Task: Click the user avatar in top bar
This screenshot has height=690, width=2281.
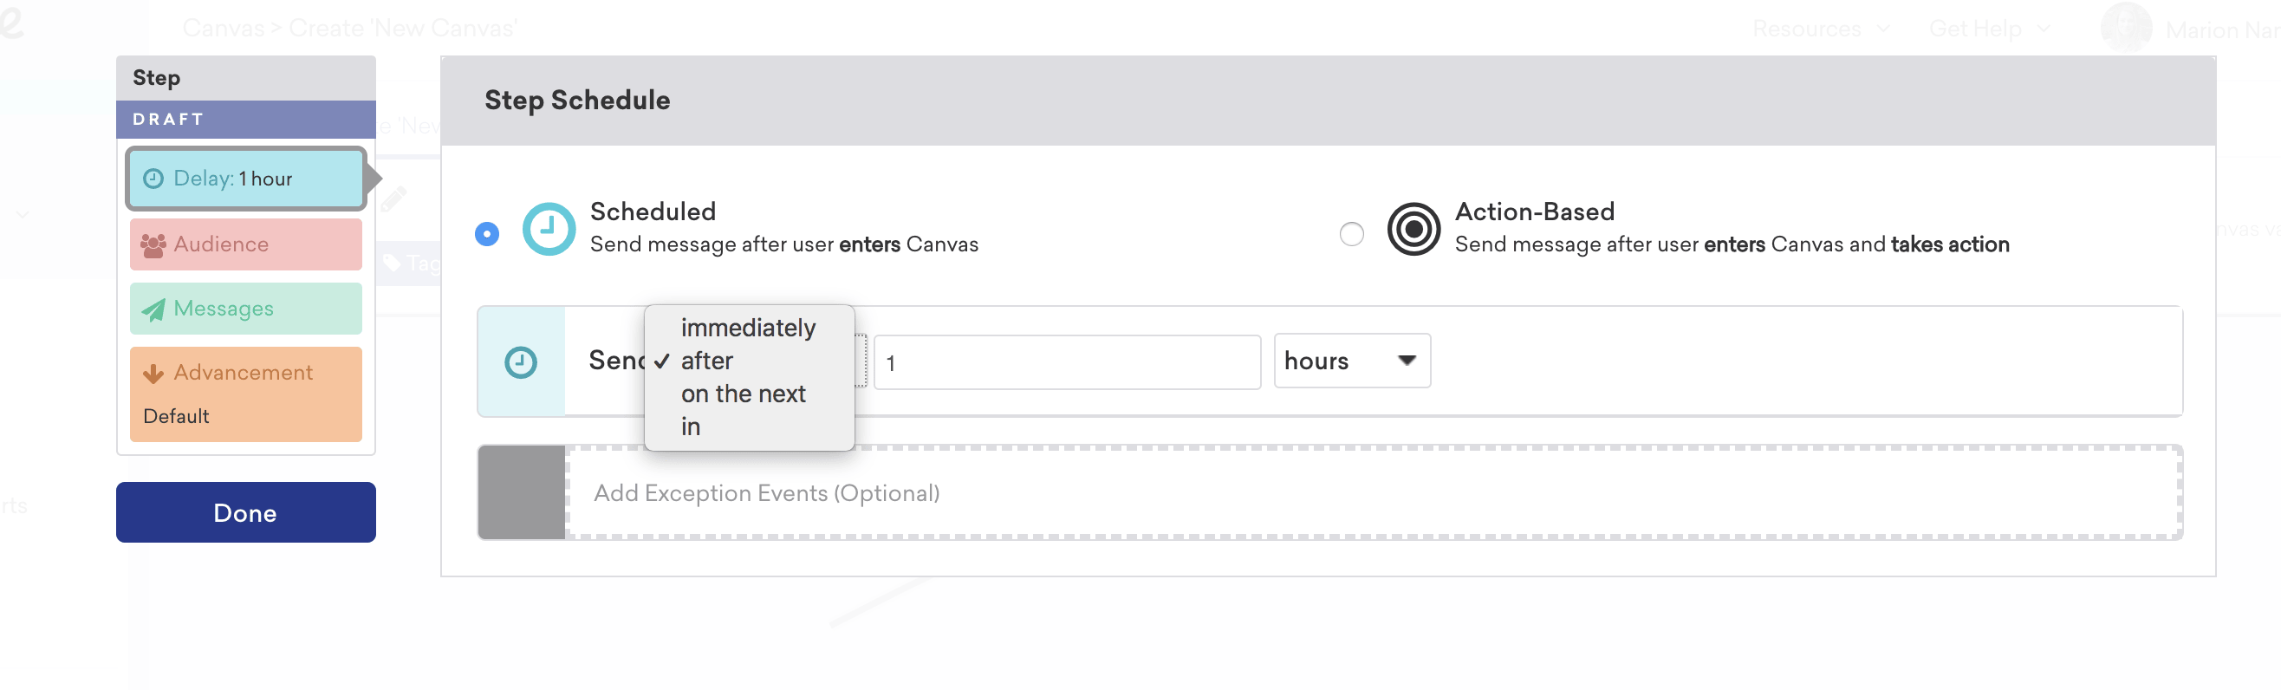Action: [2125, 29]
